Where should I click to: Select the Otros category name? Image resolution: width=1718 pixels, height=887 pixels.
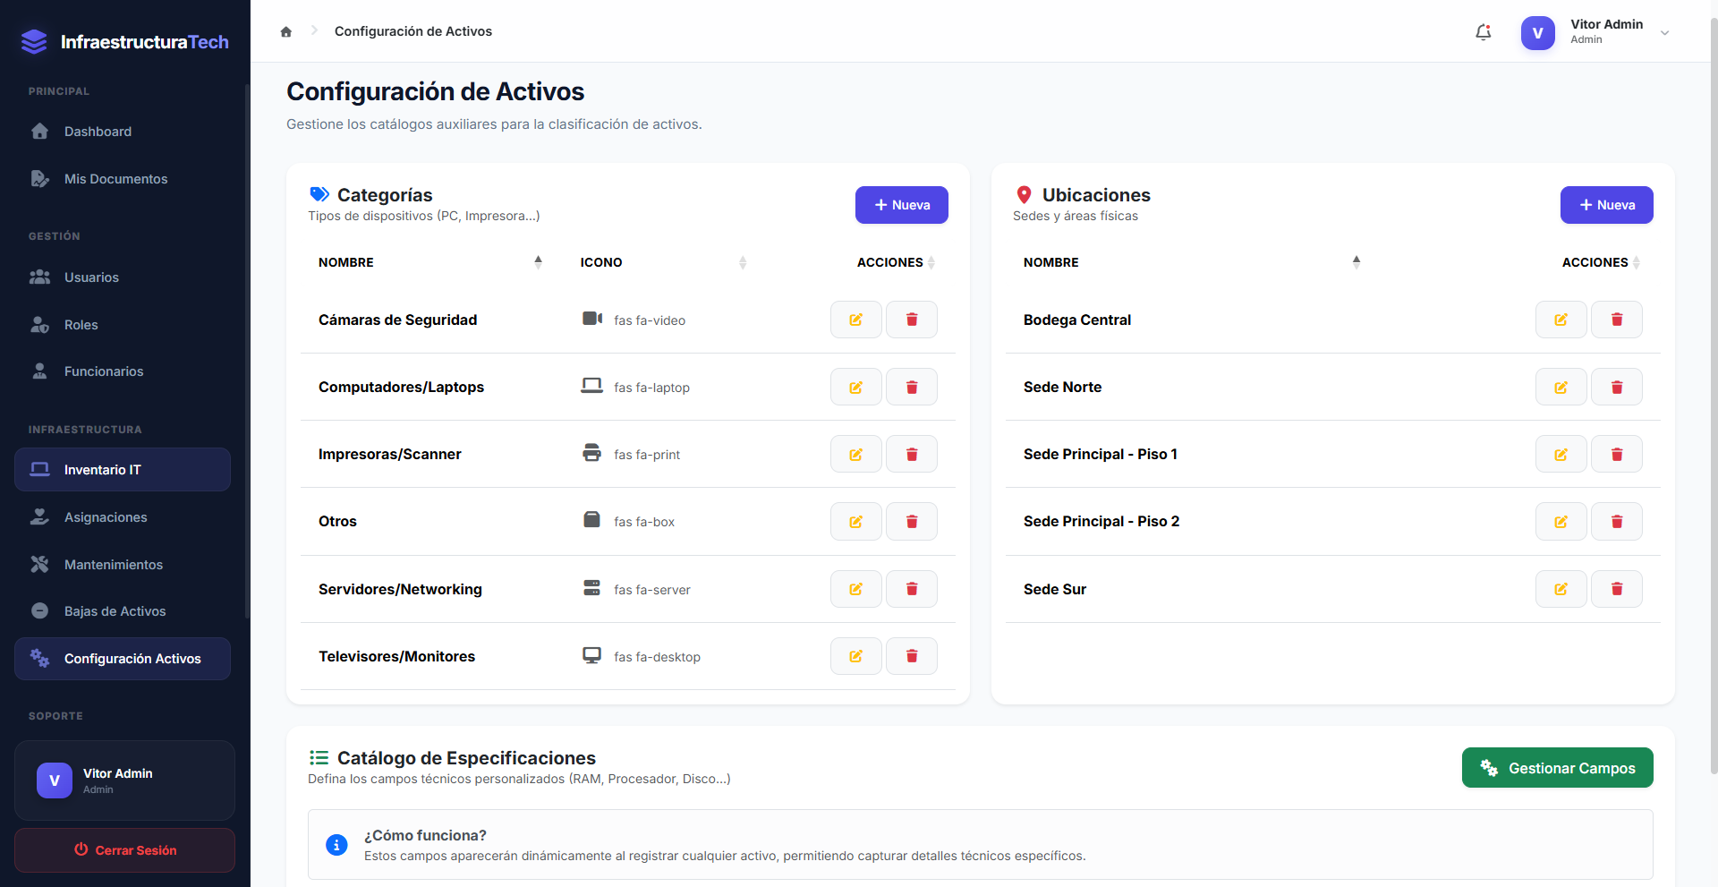click(337, 522)
